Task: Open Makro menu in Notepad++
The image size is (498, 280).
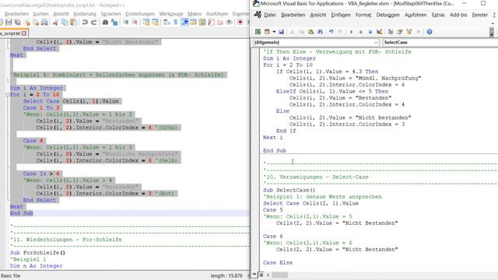Action: (195, 14)
